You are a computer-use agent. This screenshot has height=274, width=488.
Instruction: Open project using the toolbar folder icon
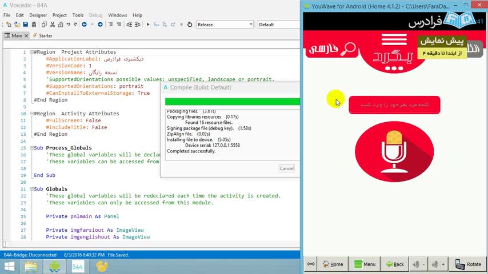point(17,25)
